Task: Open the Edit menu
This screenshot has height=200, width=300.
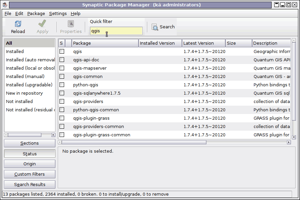Action: 19,14
